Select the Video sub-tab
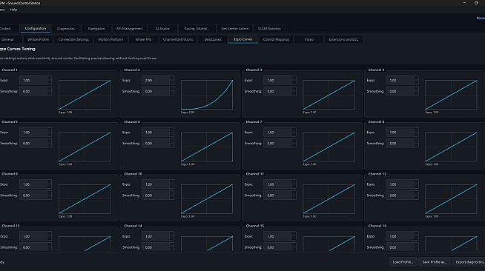485x271 pixels. 309,39
